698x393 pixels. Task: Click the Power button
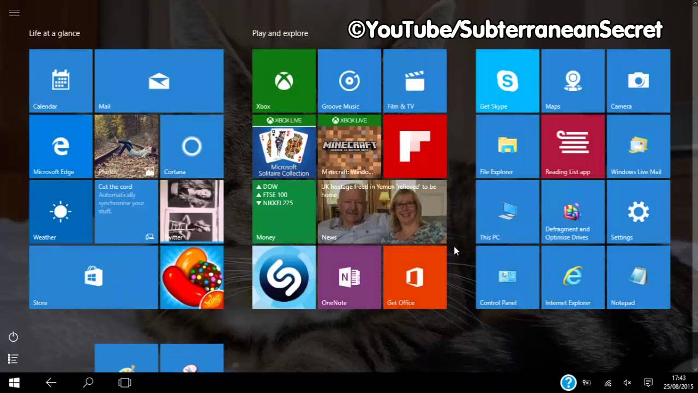click(x=14, y=337)
